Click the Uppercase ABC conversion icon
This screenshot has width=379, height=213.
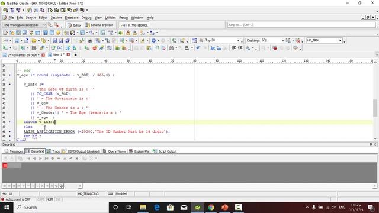pos(213,48)
